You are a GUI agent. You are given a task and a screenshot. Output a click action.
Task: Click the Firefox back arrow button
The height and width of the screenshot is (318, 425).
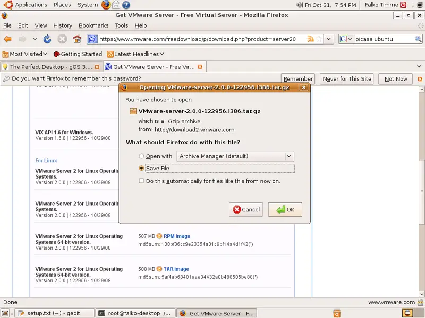tap(7, 39)
